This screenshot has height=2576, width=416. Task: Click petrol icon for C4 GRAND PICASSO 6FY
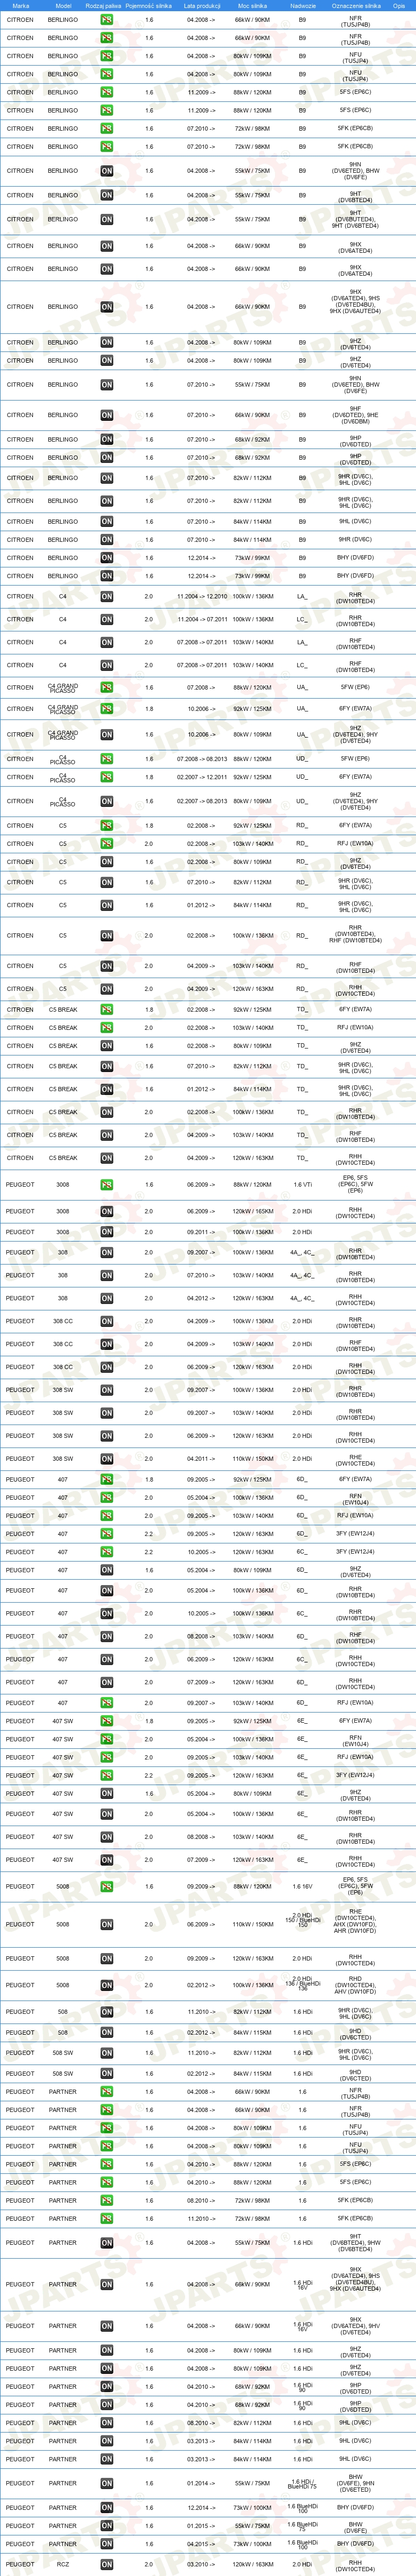(x=107, y=709)
